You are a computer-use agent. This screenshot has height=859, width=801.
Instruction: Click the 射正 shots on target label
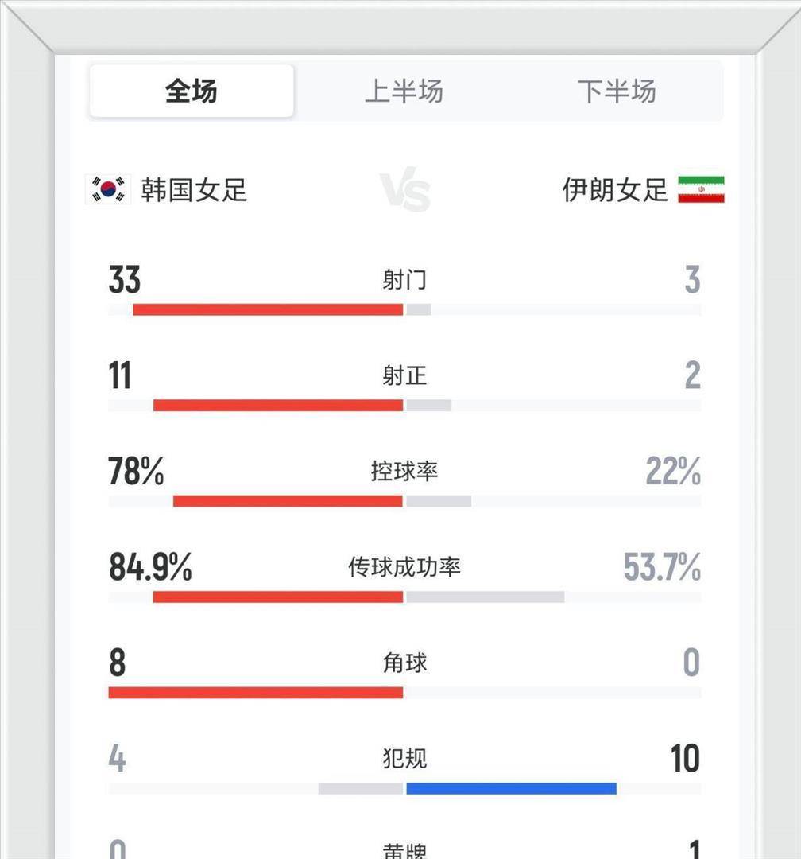click(404, 375)
